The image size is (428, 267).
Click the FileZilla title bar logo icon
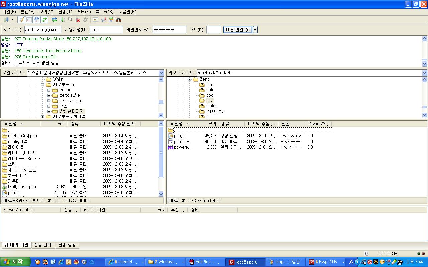pos(3,4)
